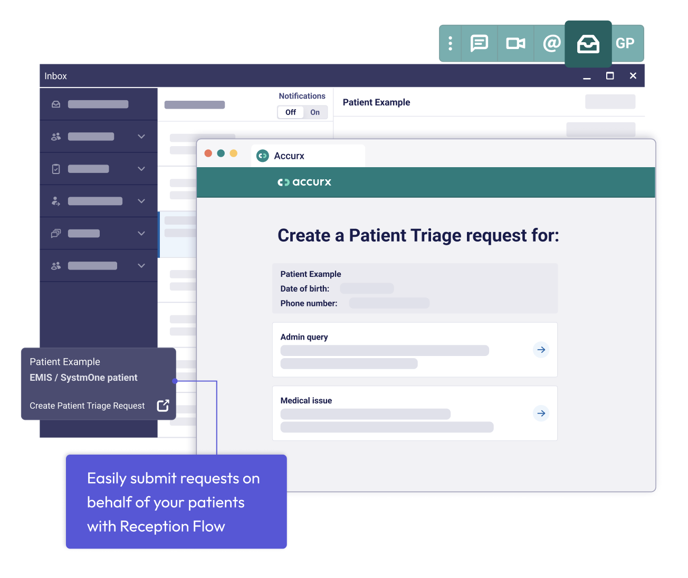Image resolution: width=688 pixels, height=578 pixels.
Task: Click the Notifications label
Action: [302, 96]
